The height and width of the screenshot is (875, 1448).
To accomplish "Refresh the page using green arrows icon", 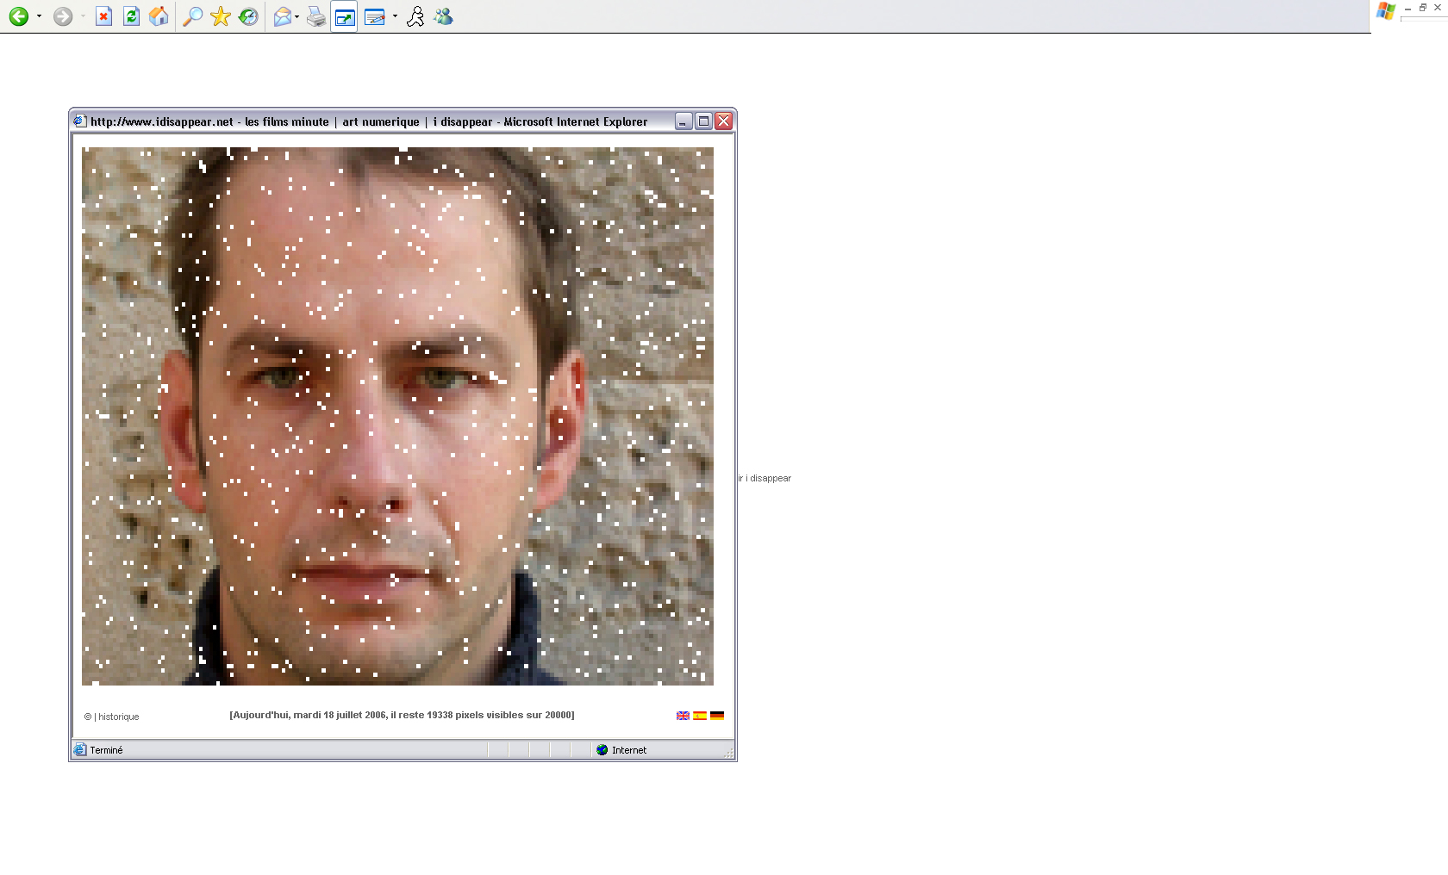I will (x=131, y=16).
